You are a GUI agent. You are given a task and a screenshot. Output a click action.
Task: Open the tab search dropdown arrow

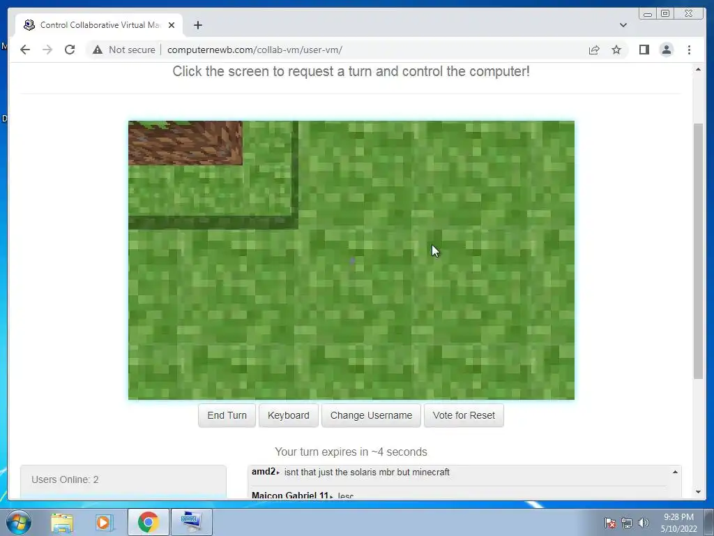623,25
